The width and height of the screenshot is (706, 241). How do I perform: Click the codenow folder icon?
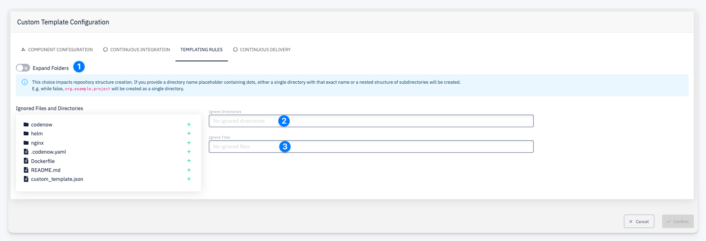point(26,124)
